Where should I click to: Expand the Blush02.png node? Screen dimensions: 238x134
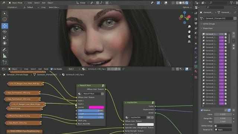click(x=9, y=108)
